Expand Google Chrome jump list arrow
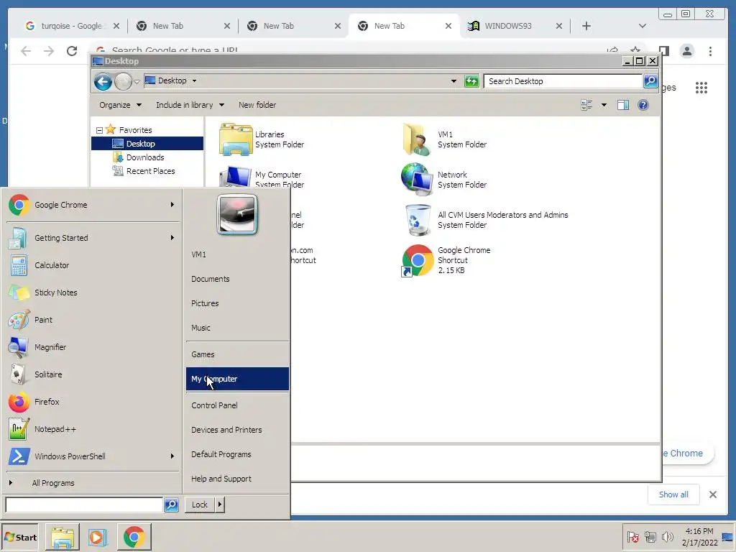The width and height of the screenshot is (736, 552). coord(172,205)
